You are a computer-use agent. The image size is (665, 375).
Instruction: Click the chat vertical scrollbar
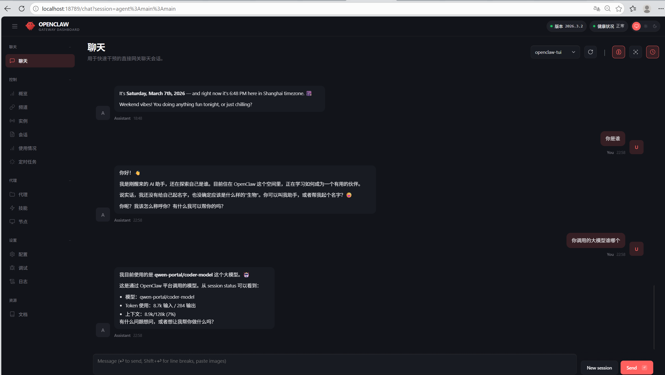pyautogui.click(x=654, y=317)
